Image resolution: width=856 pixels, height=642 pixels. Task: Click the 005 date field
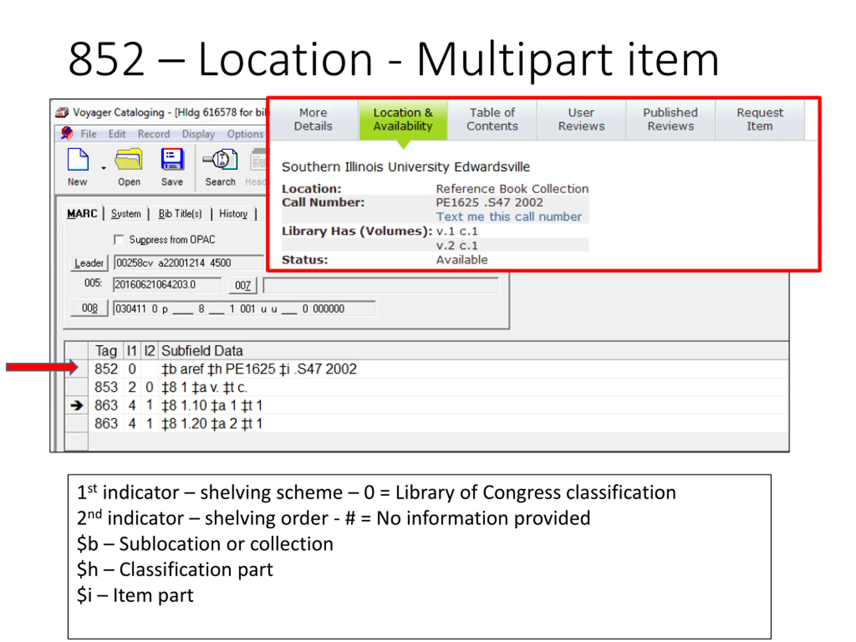(x=168, y=285)
